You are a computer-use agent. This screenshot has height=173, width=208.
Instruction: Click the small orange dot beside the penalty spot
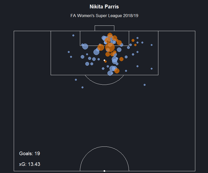coord(105,61)
